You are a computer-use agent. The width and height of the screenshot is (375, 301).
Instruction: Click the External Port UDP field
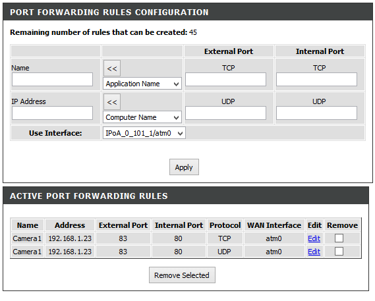(225, 113)
